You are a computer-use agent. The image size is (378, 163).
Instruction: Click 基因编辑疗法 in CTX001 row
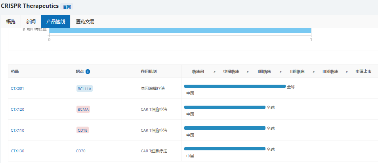[153, 88]
